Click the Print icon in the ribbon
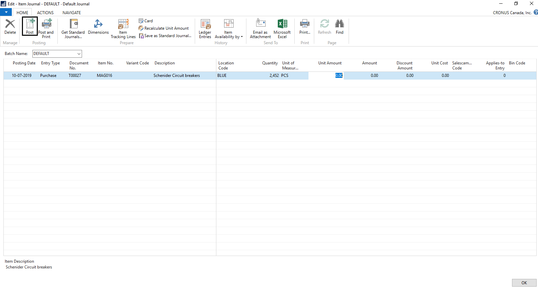Viewport: 538px width, 288px height. point(304,24)
